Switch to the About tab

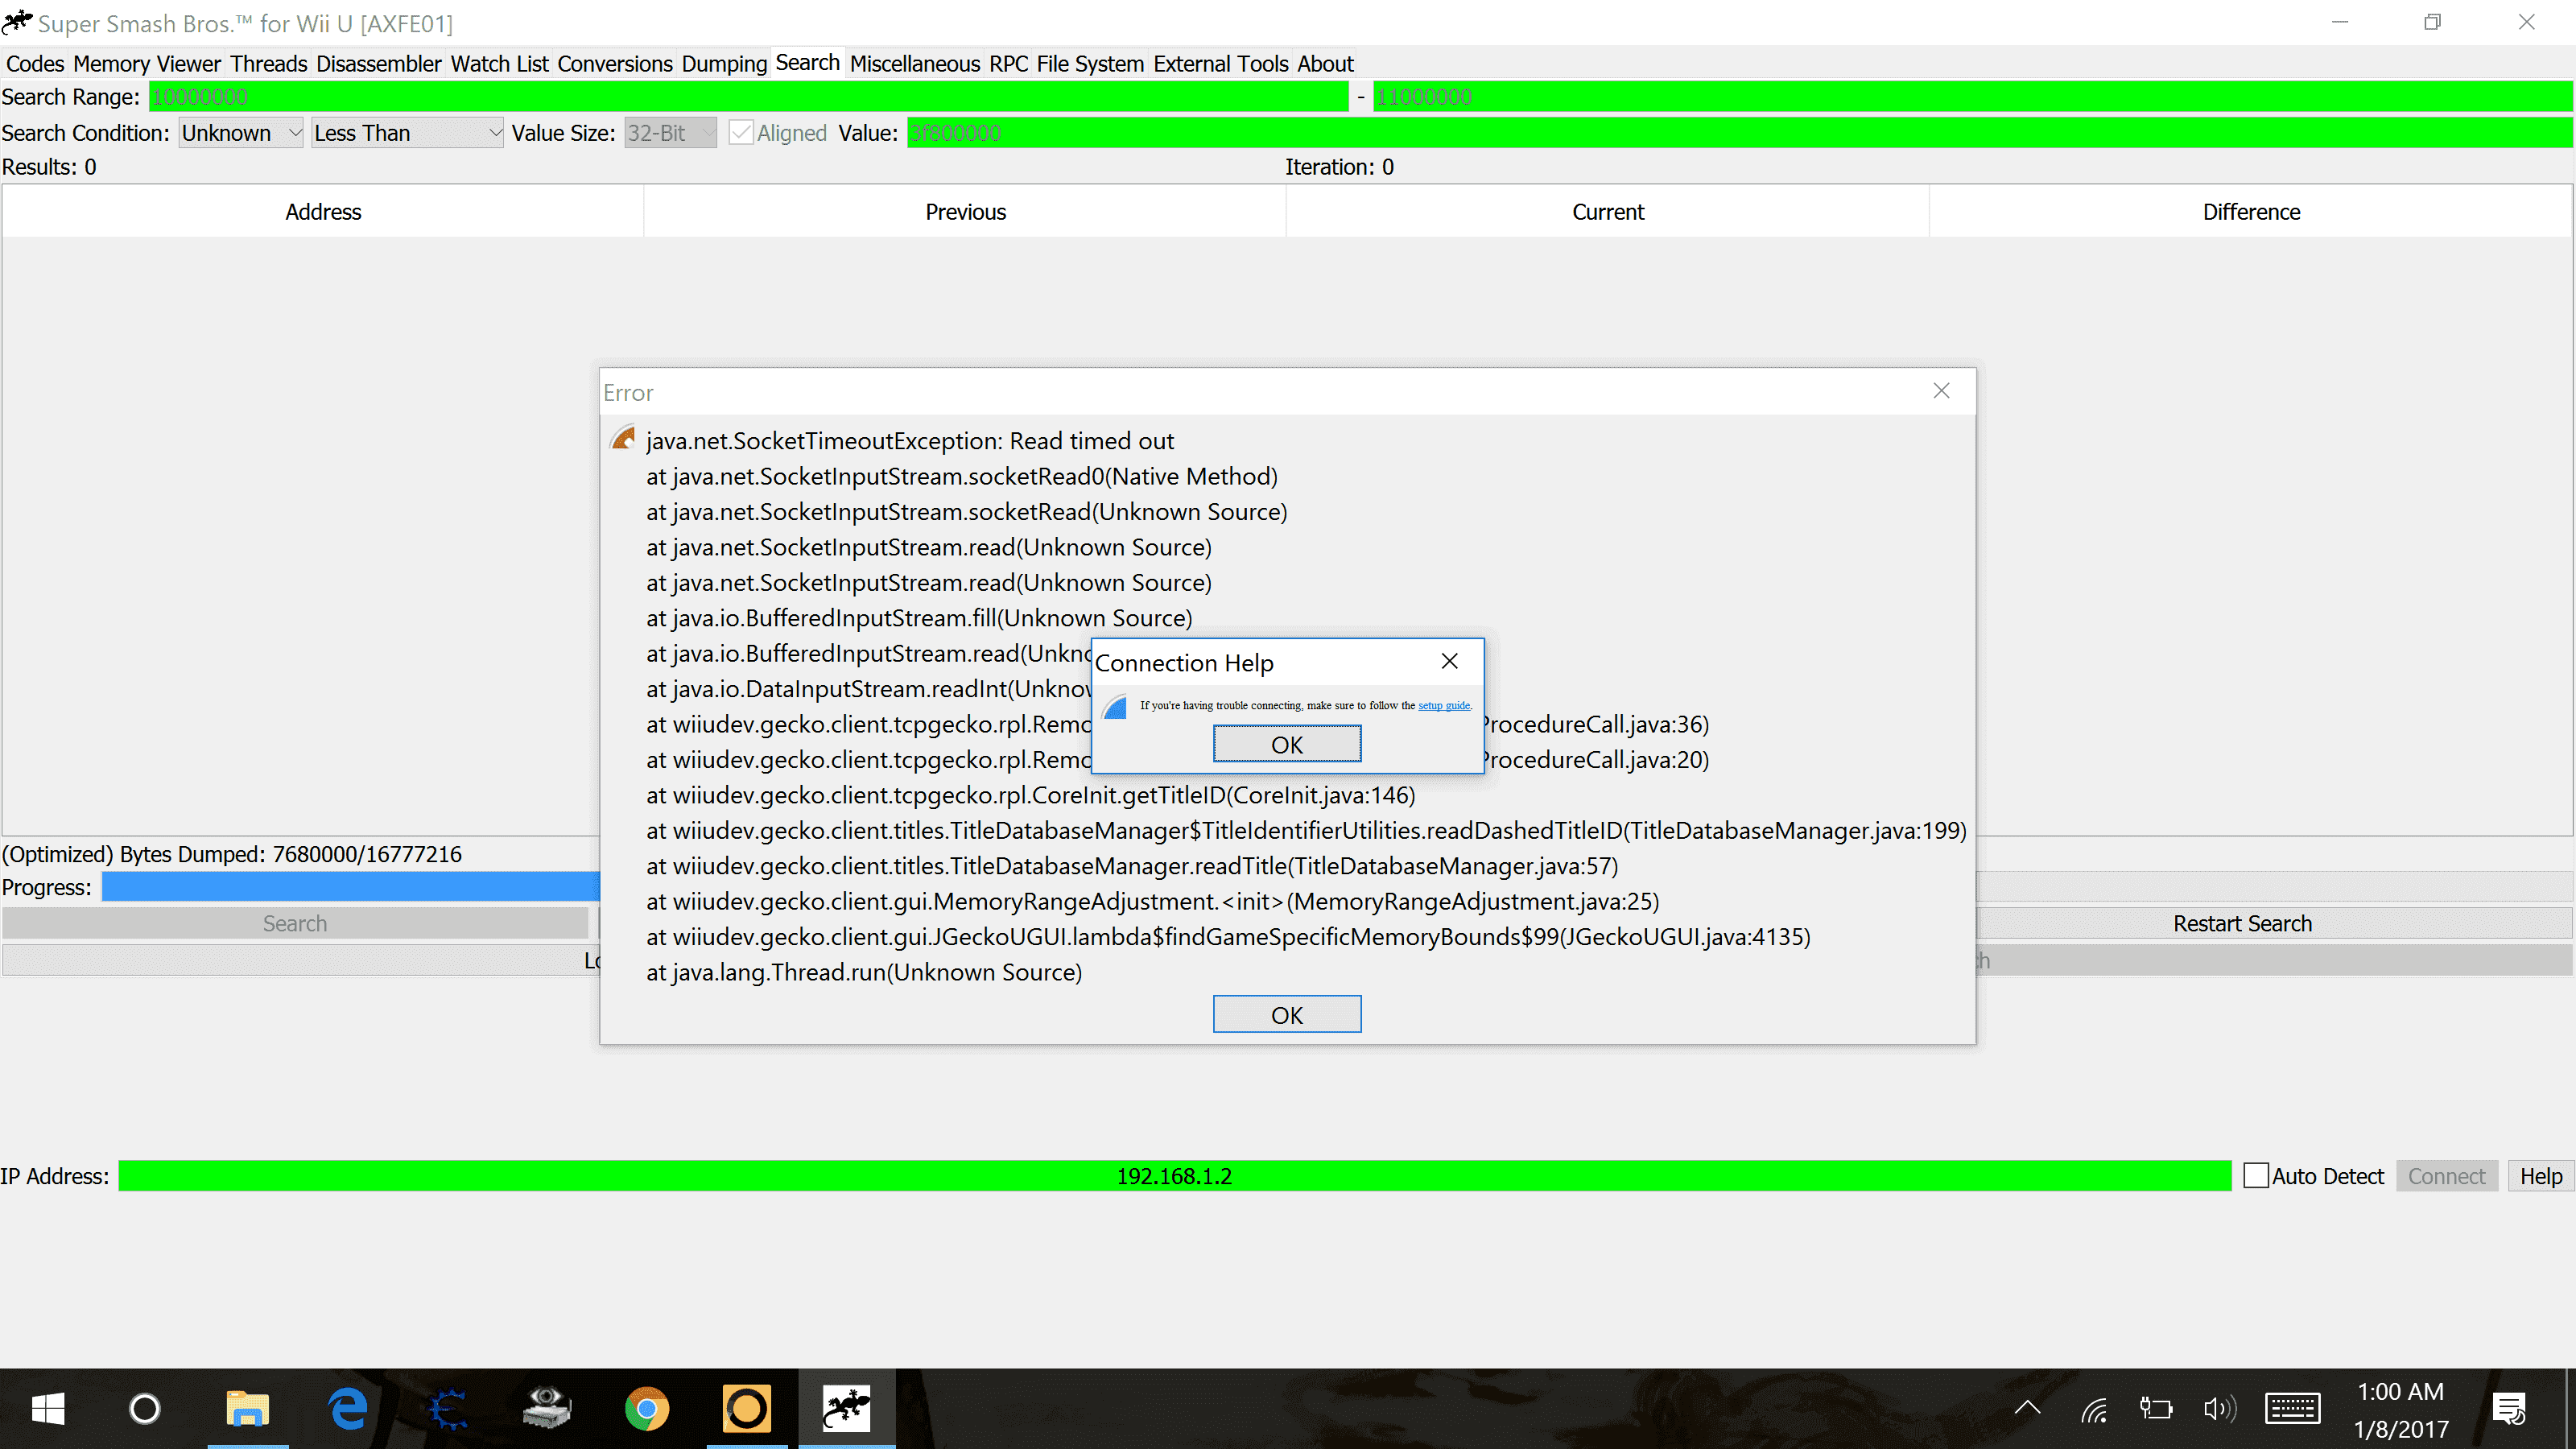(x=1325, y=64)
